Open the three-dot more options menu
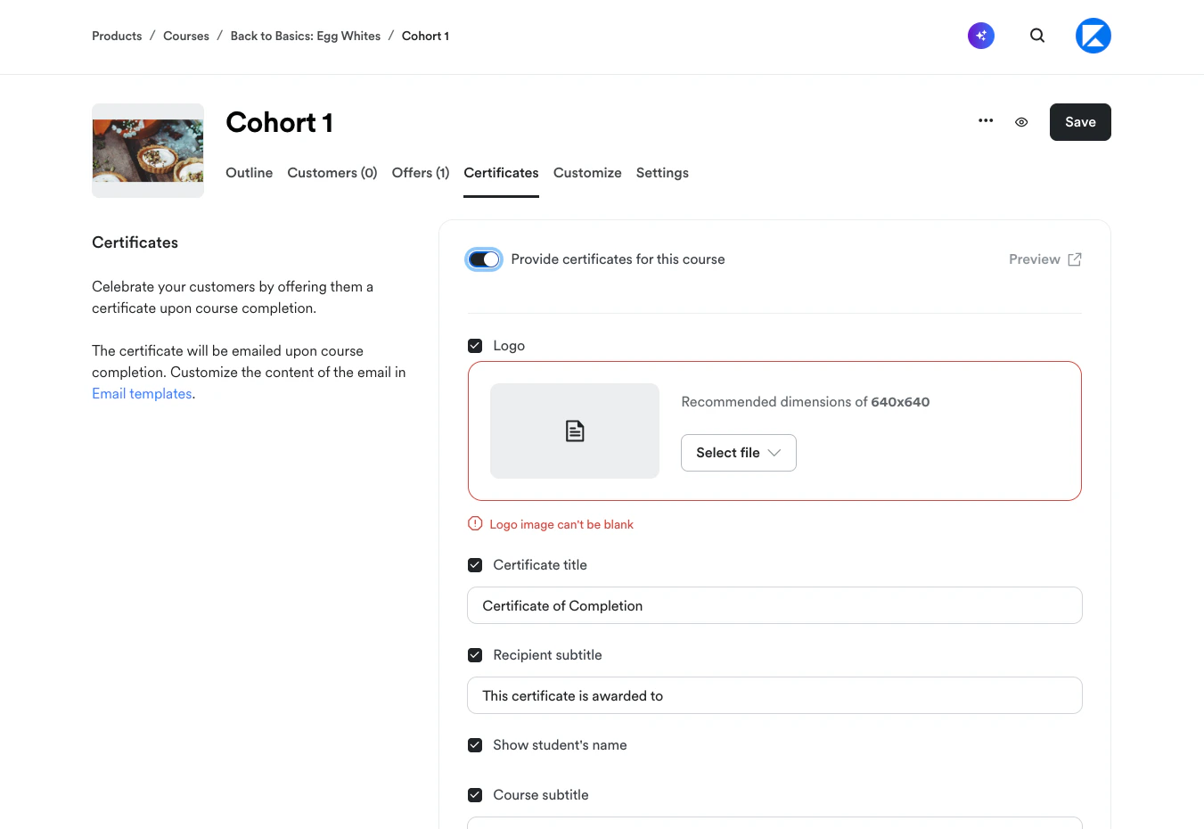Image resolution: width=1204 pixels, height=829 pixels. (986, 121)
